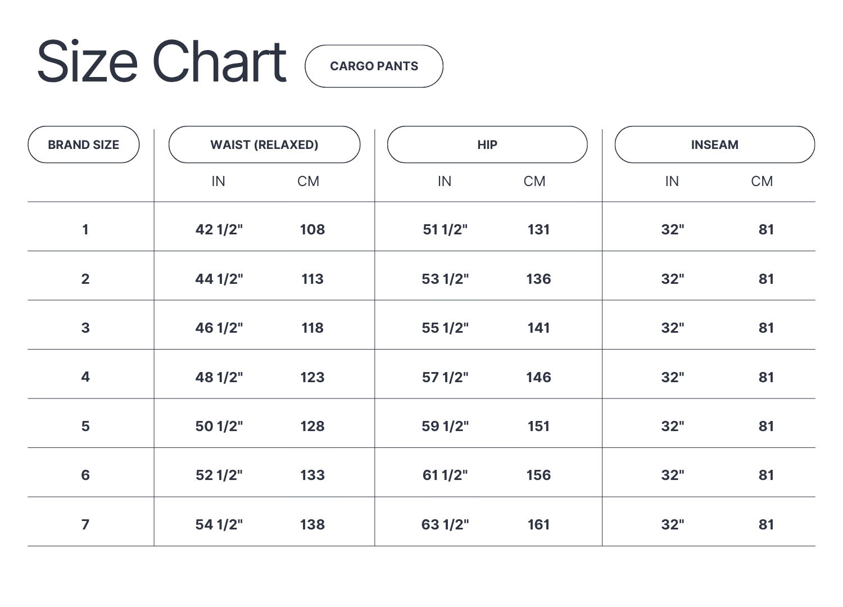
Task: Click the INSEAM column header
Action: click(x=714, y=145)
